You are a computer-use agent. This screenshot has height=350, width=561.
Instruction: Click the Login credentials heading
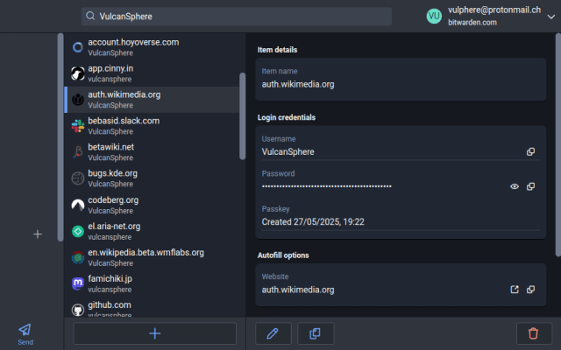(287, 117)
